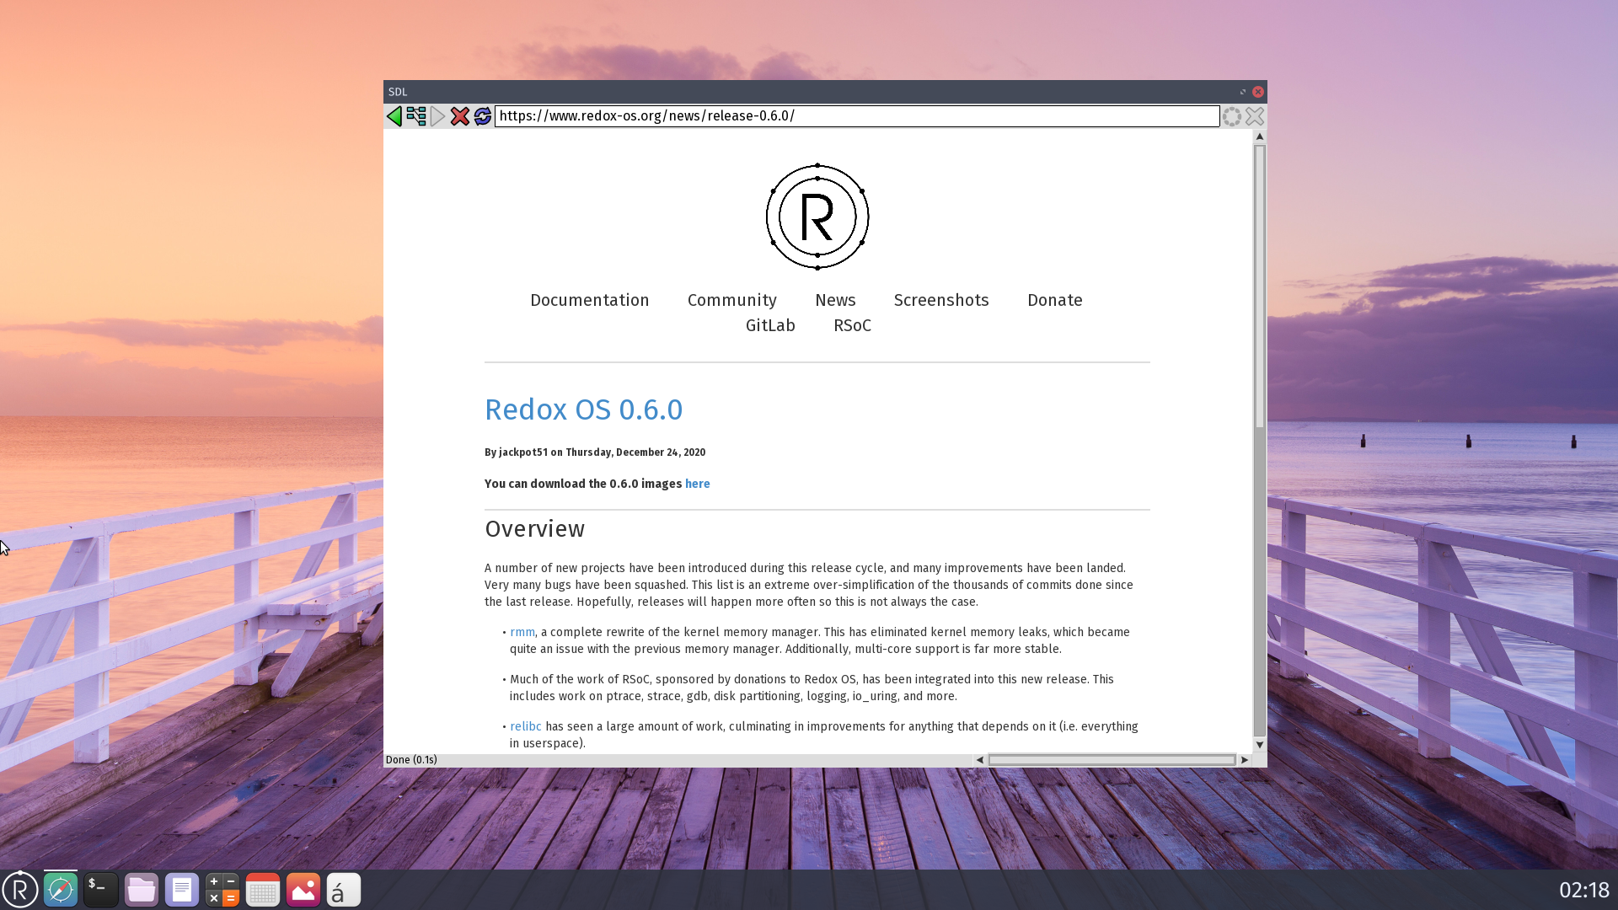Screen dimensions: 1618x910
Task: Click the horizontal scrollbar control
Action: (x=1112, y=760)
